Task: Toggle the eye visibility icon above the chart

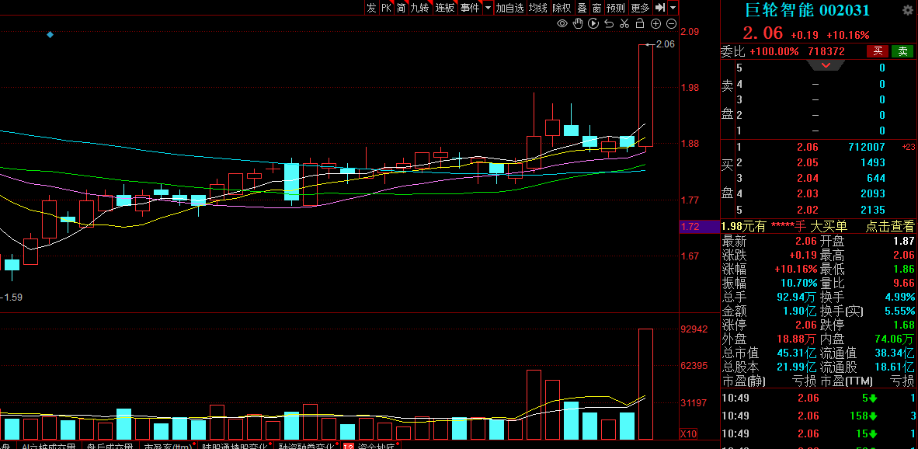Action: point(562,23)
